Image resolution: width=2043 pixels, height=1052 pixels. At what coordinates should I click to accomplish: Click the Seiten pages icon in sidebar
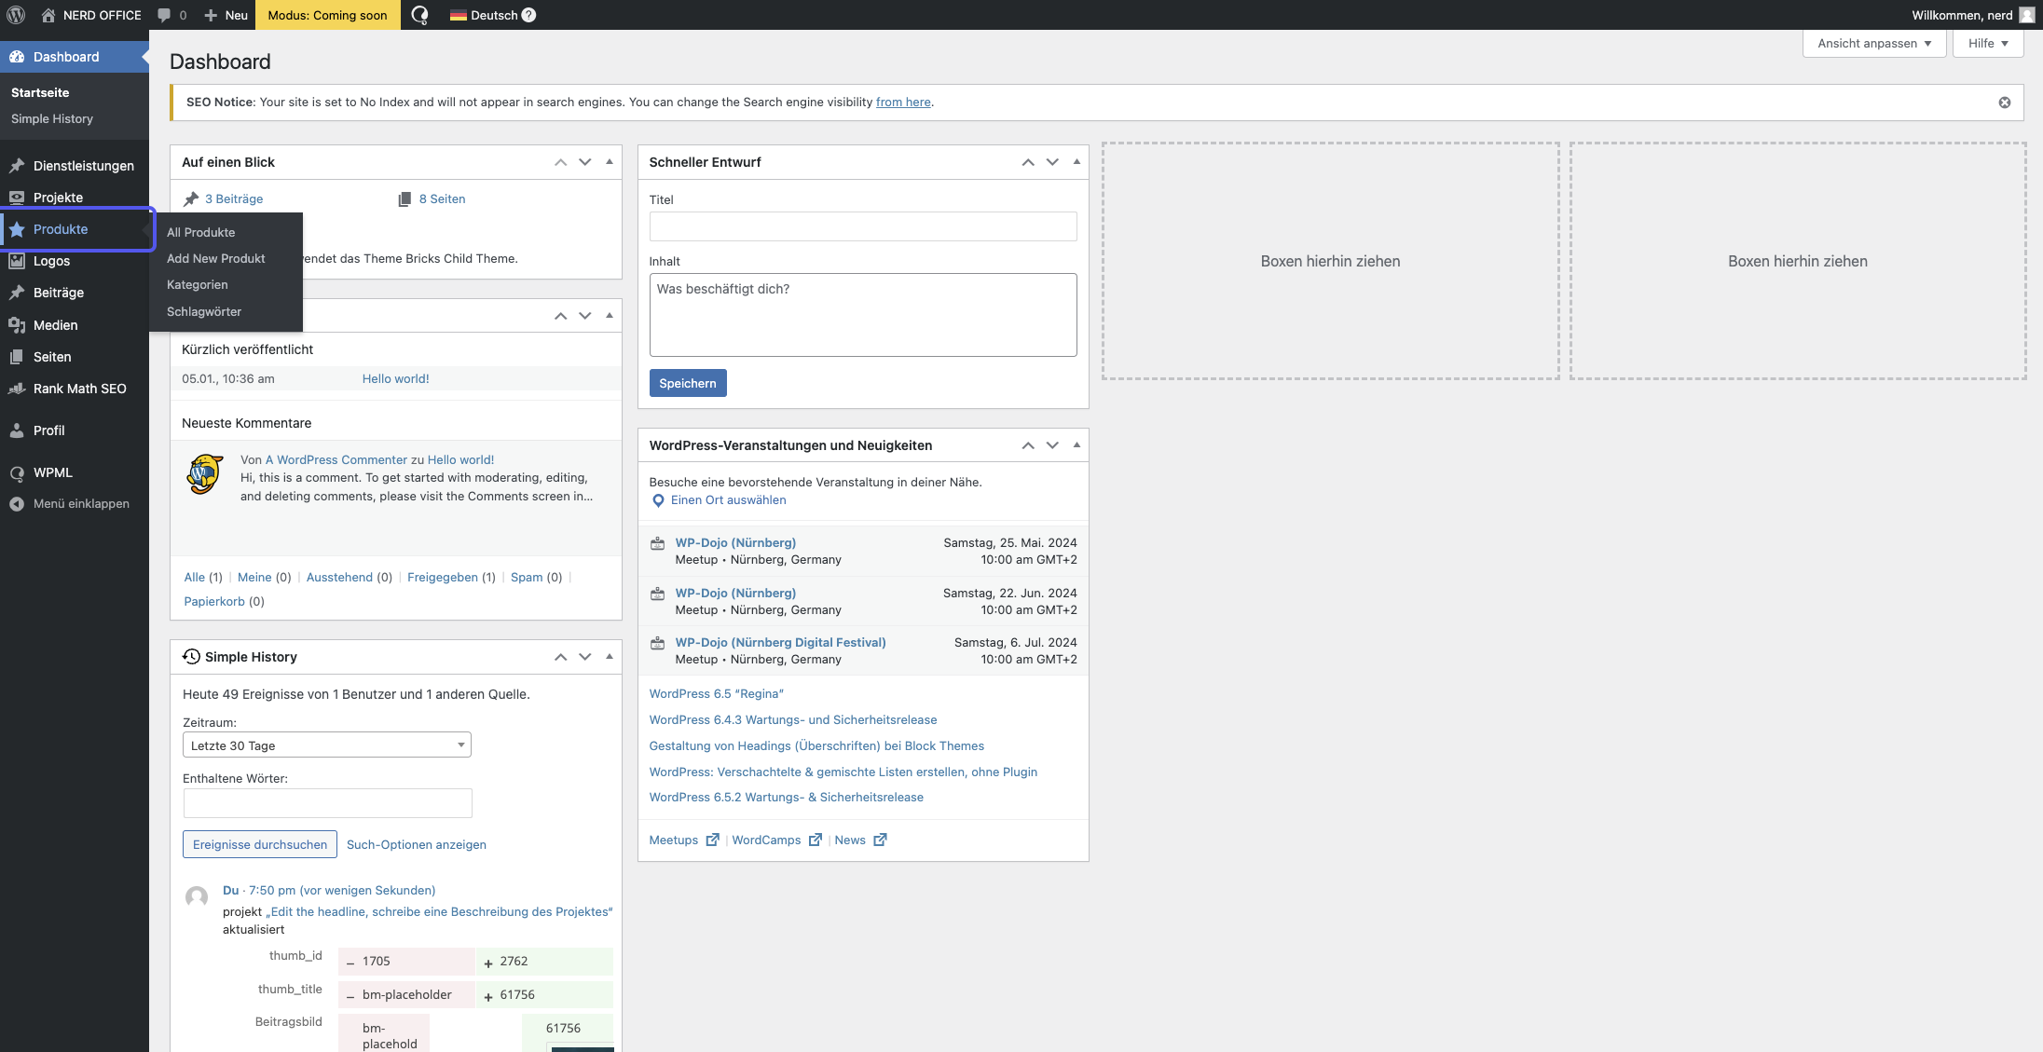pyautogui.click(x=17, y=357)
